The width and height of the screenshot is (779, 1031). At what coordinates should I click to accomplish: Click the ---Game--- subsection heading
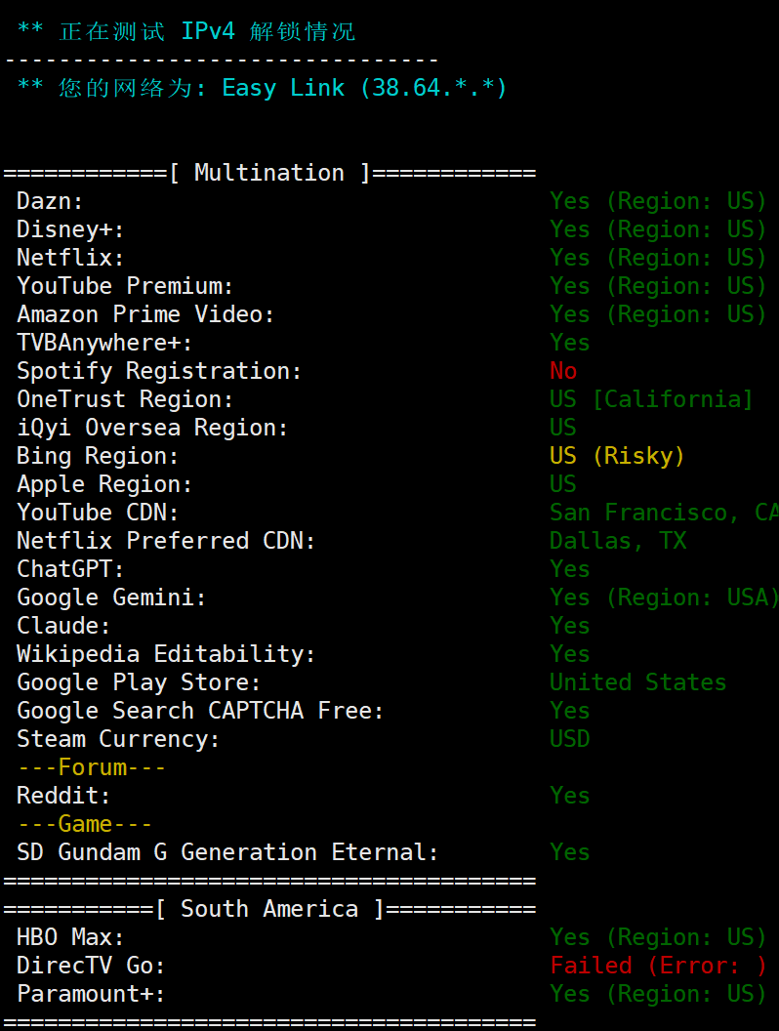84,824
